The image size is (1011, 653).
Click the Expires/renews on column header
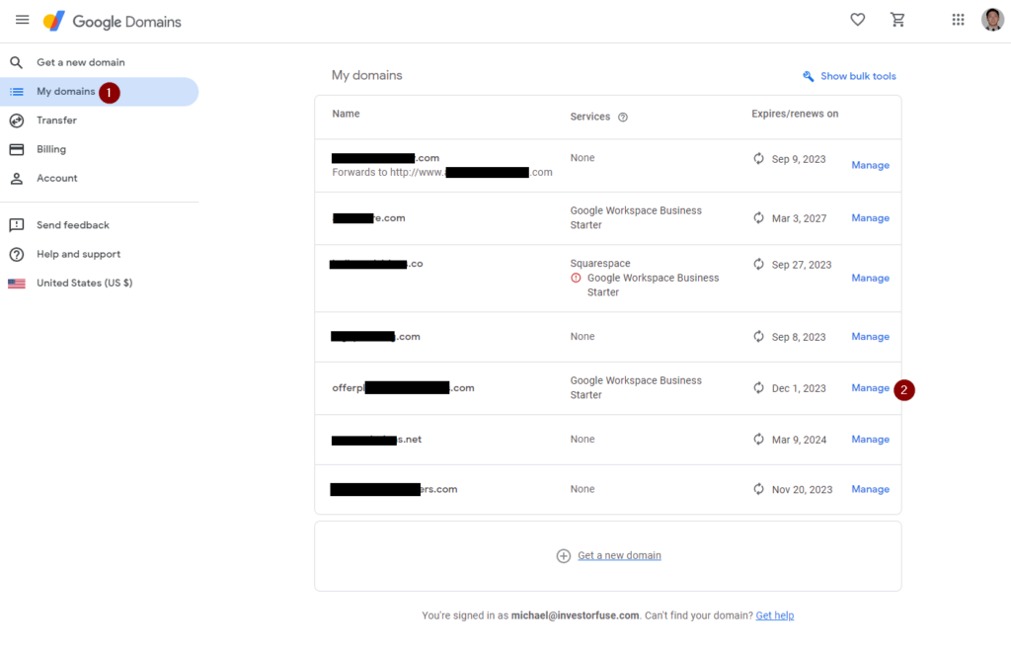click(795, 114)
